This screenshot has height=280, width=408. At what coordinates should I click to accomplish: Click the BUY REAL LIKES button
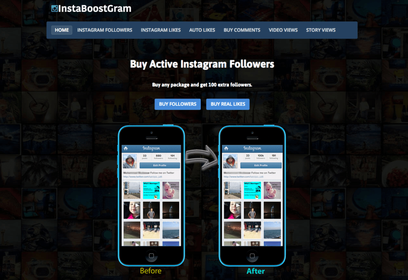click(228, 104)
